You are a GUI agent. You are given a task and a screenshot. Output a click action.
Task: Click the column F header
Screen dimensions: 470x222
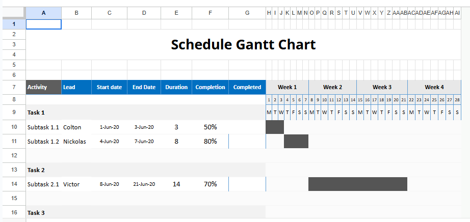pyautogui.click(x=210, y=13)
